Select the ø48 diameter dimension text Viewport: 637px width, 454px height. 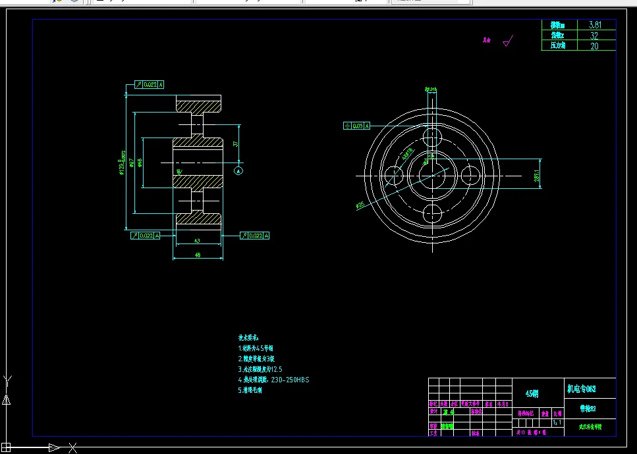pos(140,163)
